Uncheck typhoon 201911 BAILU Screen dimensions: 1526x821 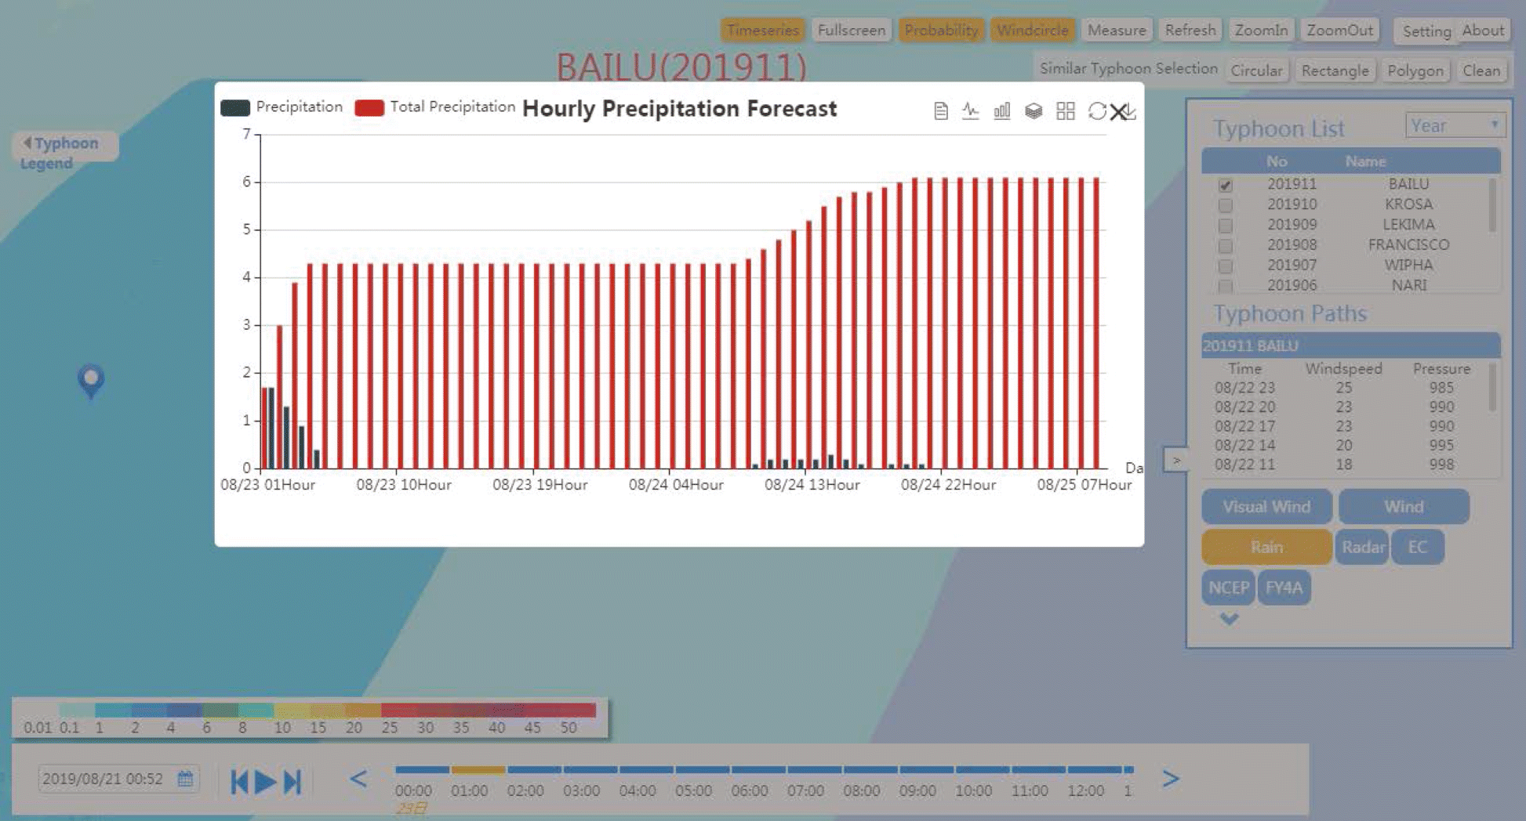click(1226, 186)
